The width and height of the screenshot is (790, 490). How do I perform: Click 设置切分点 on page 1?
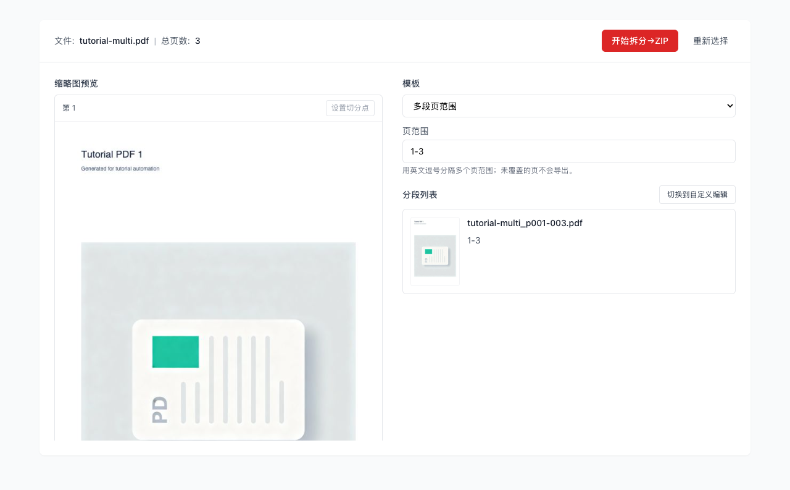click(x=350, y=108)
